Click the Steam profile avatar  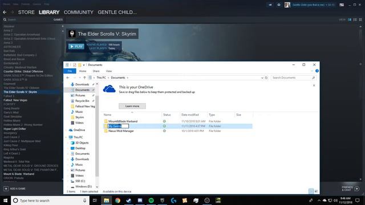(x=287, y=5)
